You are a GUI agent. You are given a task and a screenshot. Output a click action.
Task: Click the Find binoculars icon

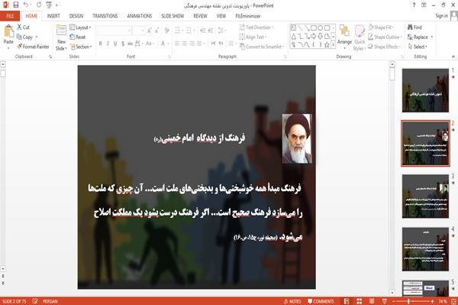click(411, 28)
